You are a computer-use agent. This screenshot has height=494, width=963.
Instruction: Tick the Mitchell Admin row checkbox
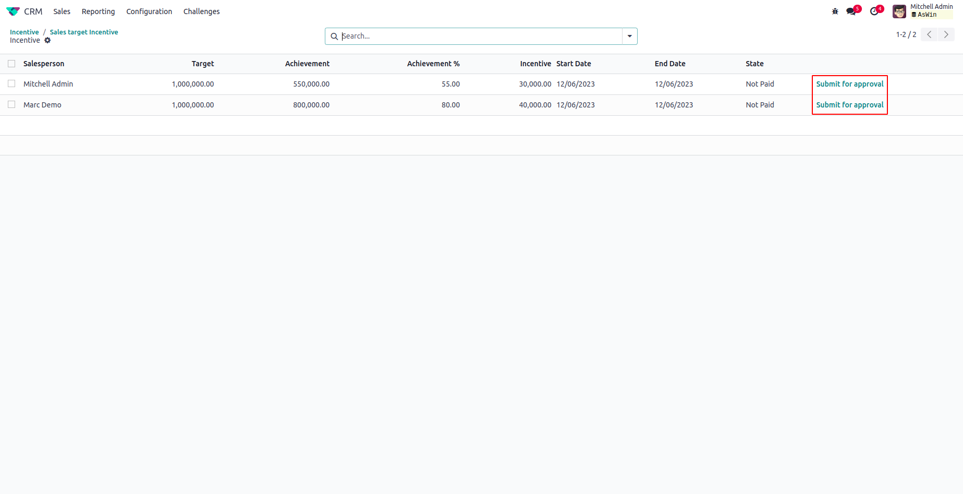(x=11, y=83)
